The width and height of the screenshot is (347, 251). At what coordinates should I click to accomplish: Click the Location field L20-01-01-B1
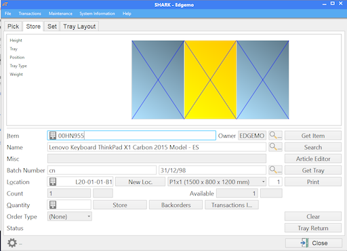(x=80, y=182)
